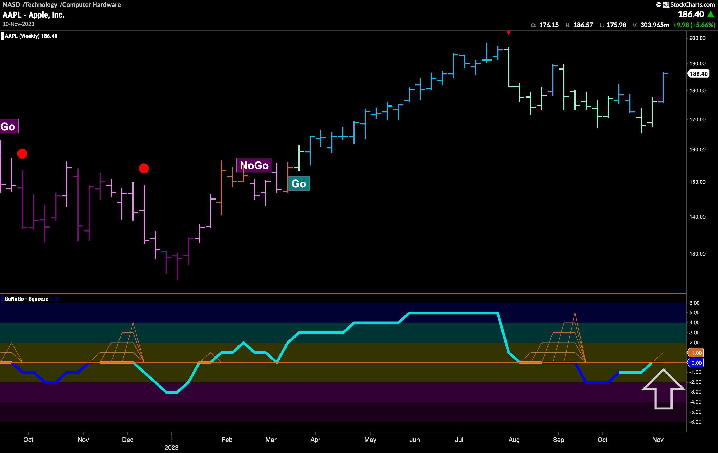
Task: Click the GoNoGo - Squeeze panel label
Action: coord(26,299)
